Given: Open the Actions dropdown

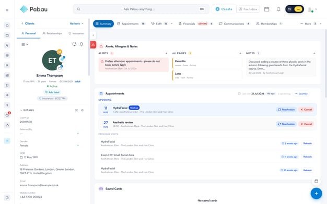Looking at the screenshot, I should click(77, 23).
